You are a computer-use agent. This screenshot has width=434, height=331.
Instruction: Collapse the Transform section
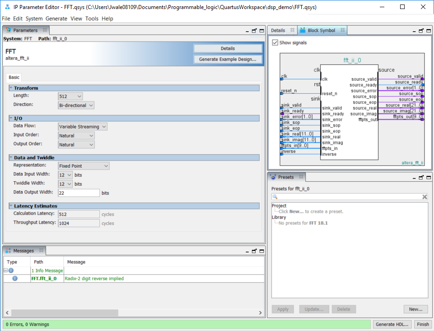tap(11, 87)
